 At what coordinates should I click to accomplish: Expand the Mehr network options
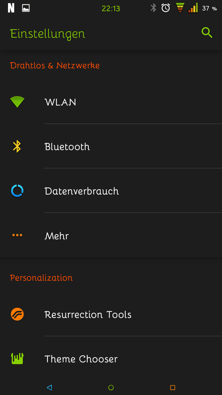click(111, 235)
